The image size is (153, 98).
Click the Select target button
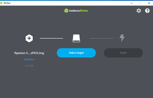point(76,53)
